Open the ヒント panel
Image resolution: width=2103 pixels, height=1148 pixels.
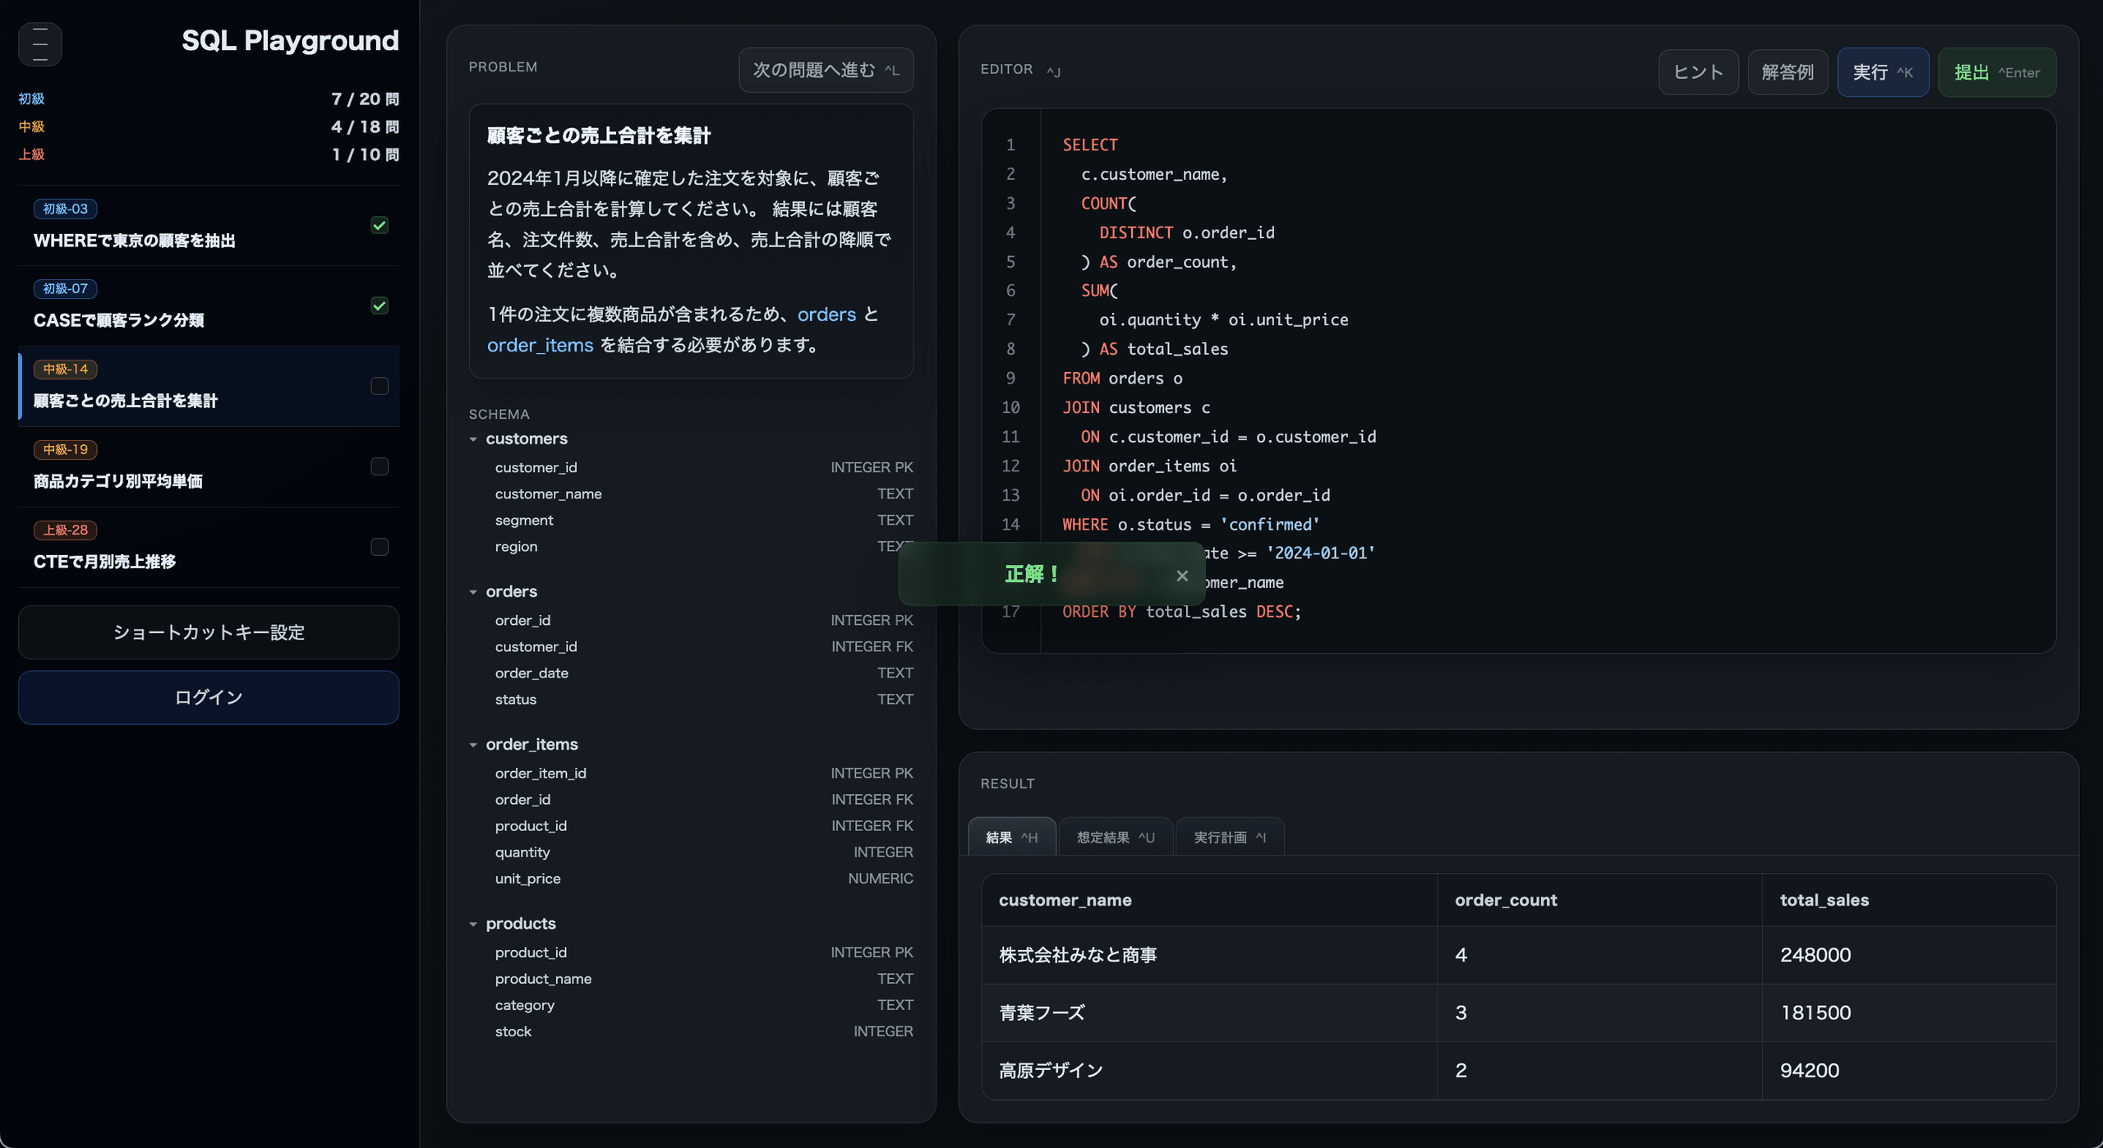click(x=1697, y=72)
